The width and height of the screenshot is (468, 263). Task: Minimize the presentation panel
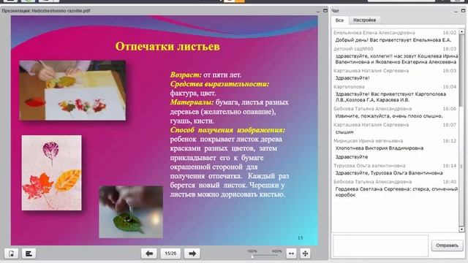pos(317,11)
